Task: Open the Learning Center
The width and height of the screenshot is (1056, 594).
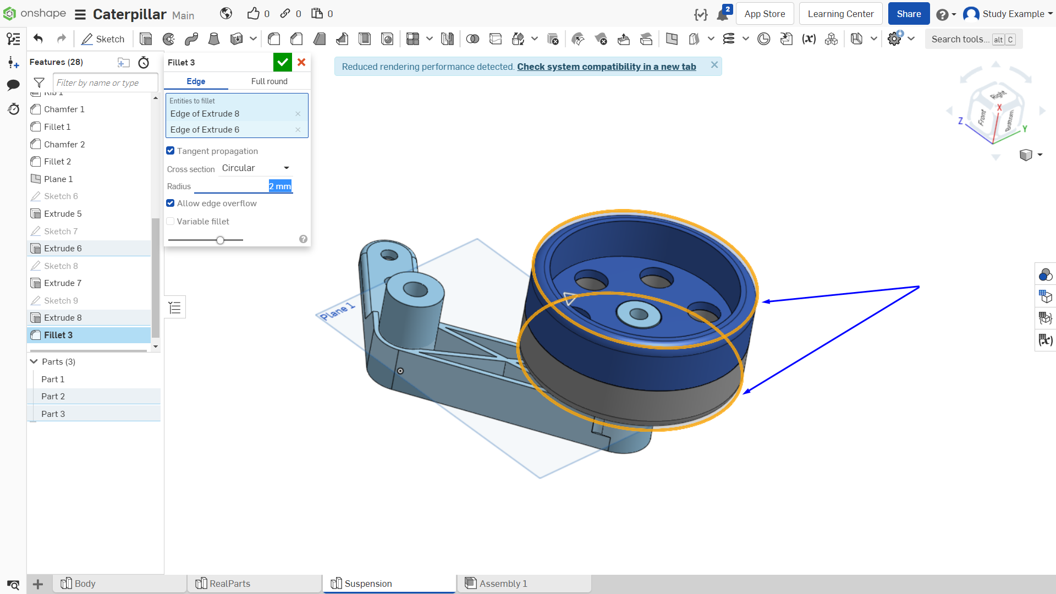Action: point(840,14)
